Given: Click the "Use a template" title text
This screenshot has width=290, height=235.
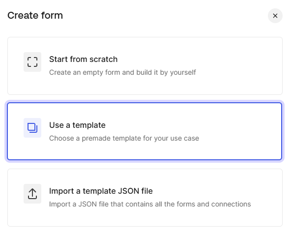Looking at the screenshot, I should pos(77,125).
